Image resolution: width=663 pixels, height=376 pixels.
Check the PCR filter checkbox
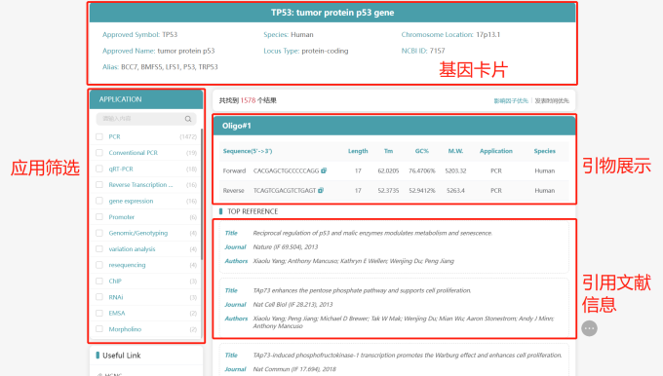tap(99, 136)
